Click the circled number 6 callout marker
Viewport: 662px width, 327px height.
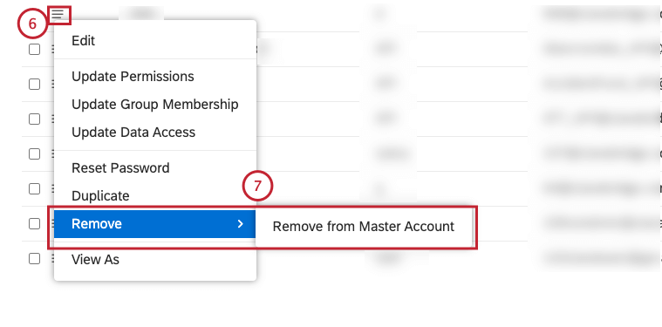tap(32, 24)
